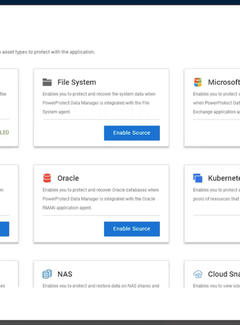Click the NAS shares description text
240x325 pixels.
(x=100, y=285)
